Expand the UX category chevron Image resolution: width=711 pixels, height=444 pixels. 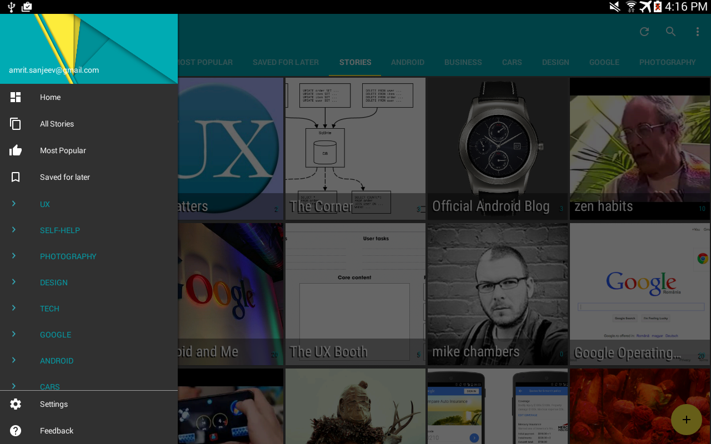pyautogui.click(x=14, y=204)
